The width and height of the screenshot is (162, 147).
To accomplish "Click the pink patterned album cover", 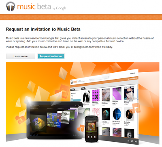I will coord(96,95).
